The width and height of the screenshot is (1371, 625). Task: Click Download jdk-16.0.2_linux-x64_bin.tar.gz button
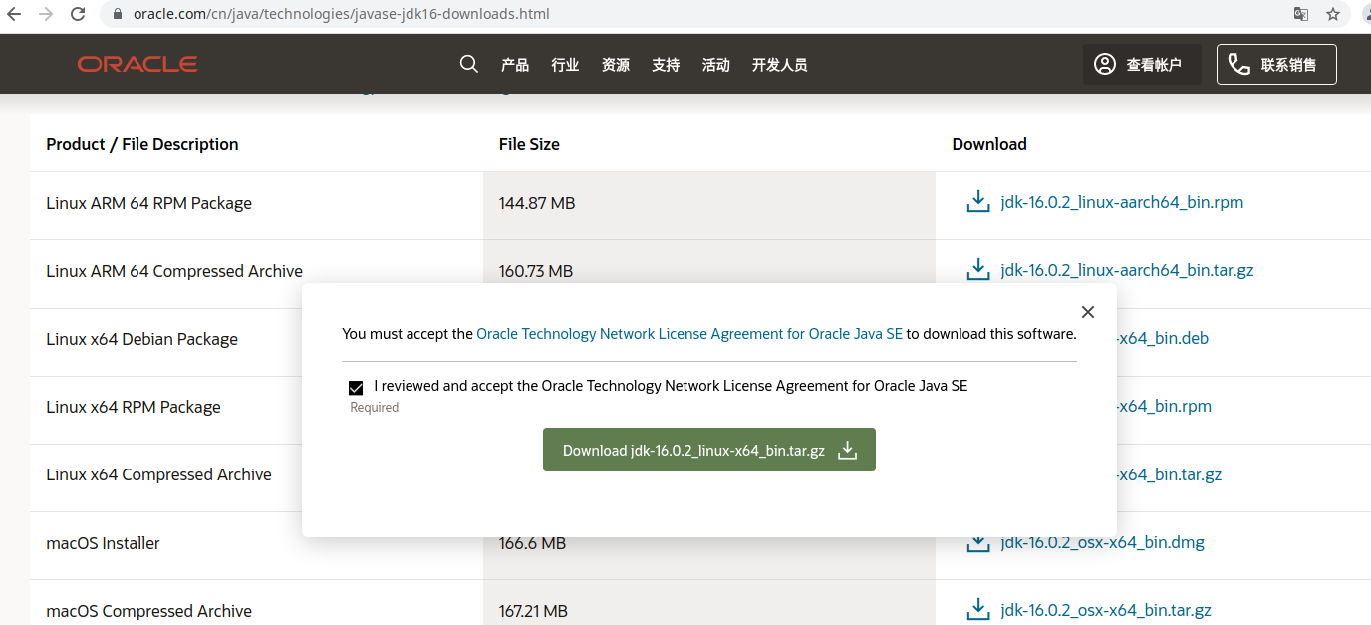click(x=709, y=451)
